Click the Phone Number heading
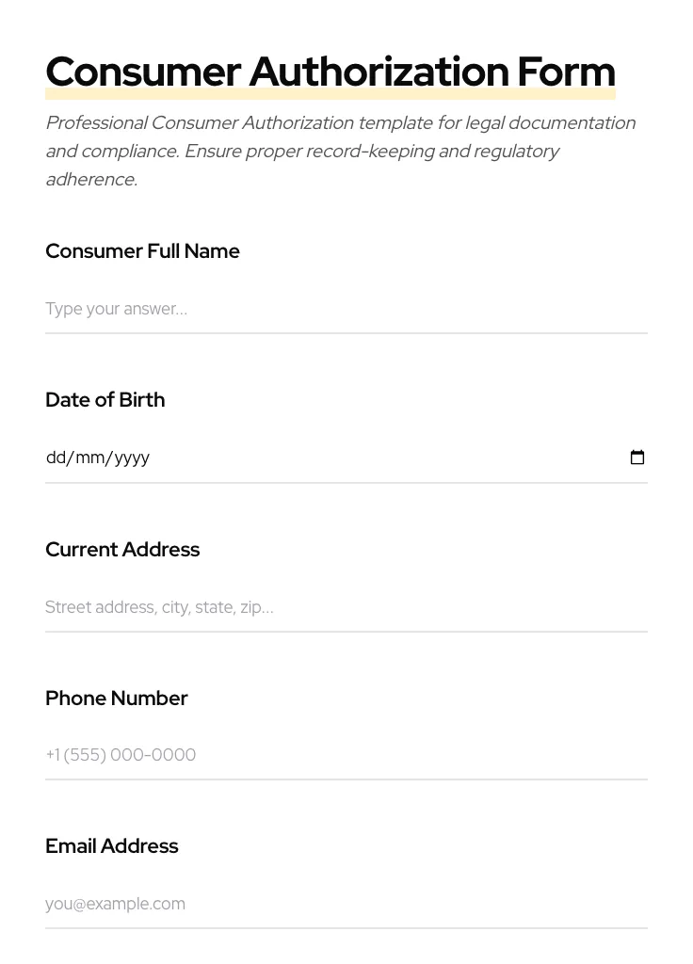 117,699
